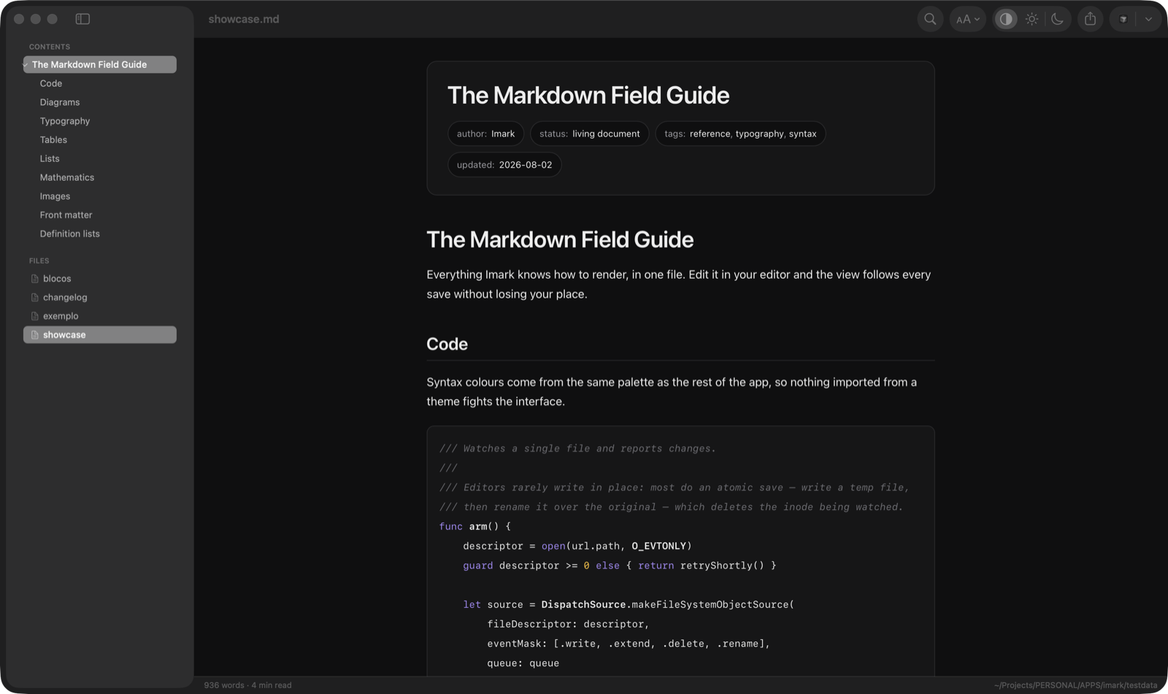Select The Markdown Field Guide outline entry
Image resolution: width=1168 pixels, height=694 pixels.
click(100, 64)
